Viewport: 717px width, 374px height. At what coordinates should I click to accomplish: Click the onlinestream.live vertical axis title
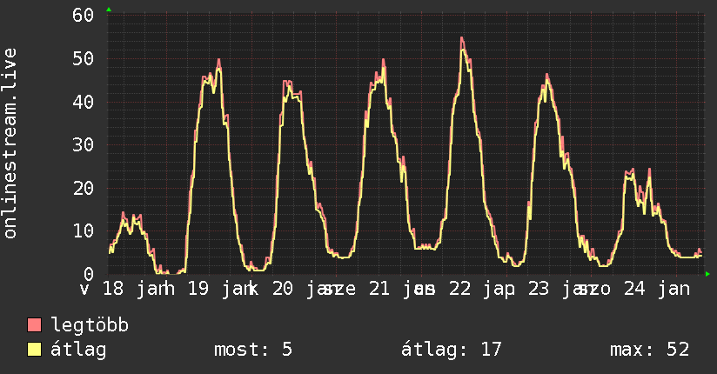(x=10, y=144)
